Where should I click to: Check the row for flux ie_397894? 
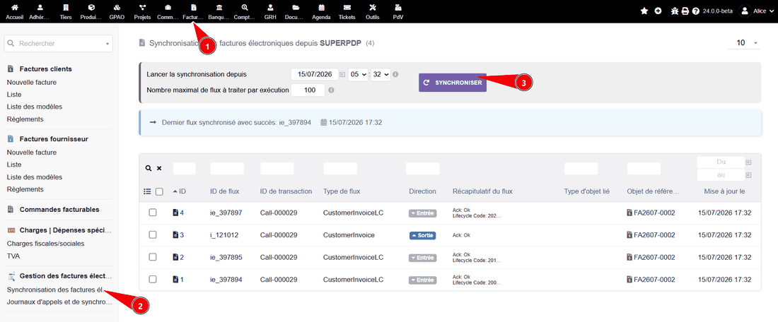pyautogui.click(x=153, y=280)
